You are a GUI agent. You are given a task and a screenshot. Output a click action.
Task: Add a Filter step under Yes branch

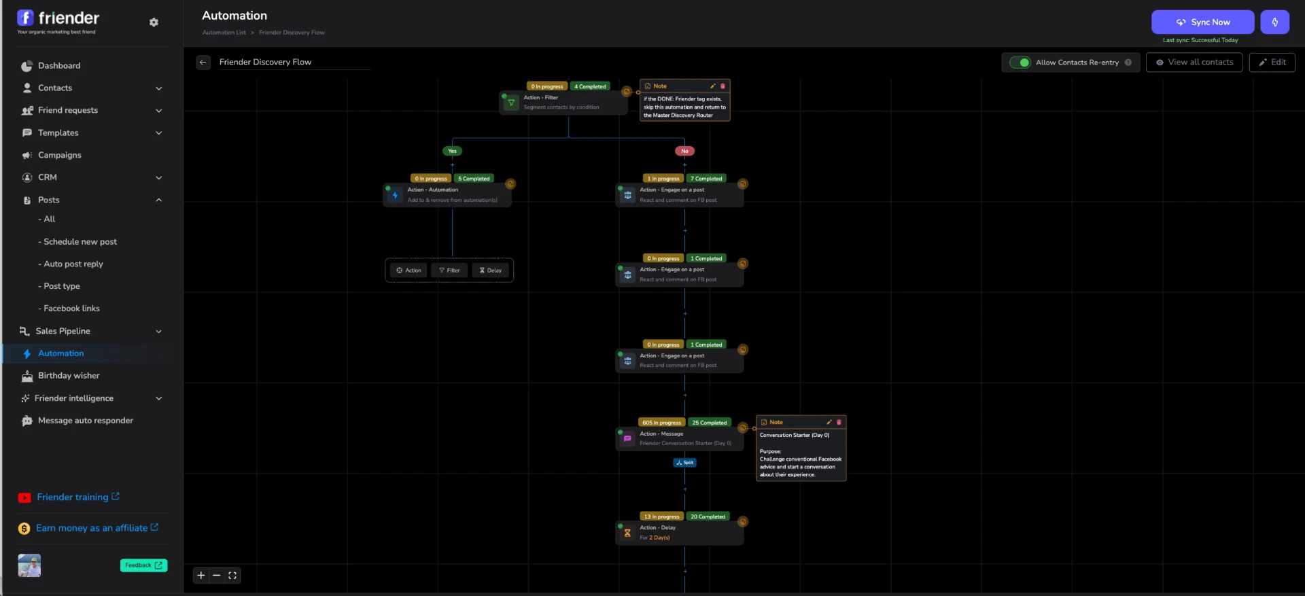(449, 270)
